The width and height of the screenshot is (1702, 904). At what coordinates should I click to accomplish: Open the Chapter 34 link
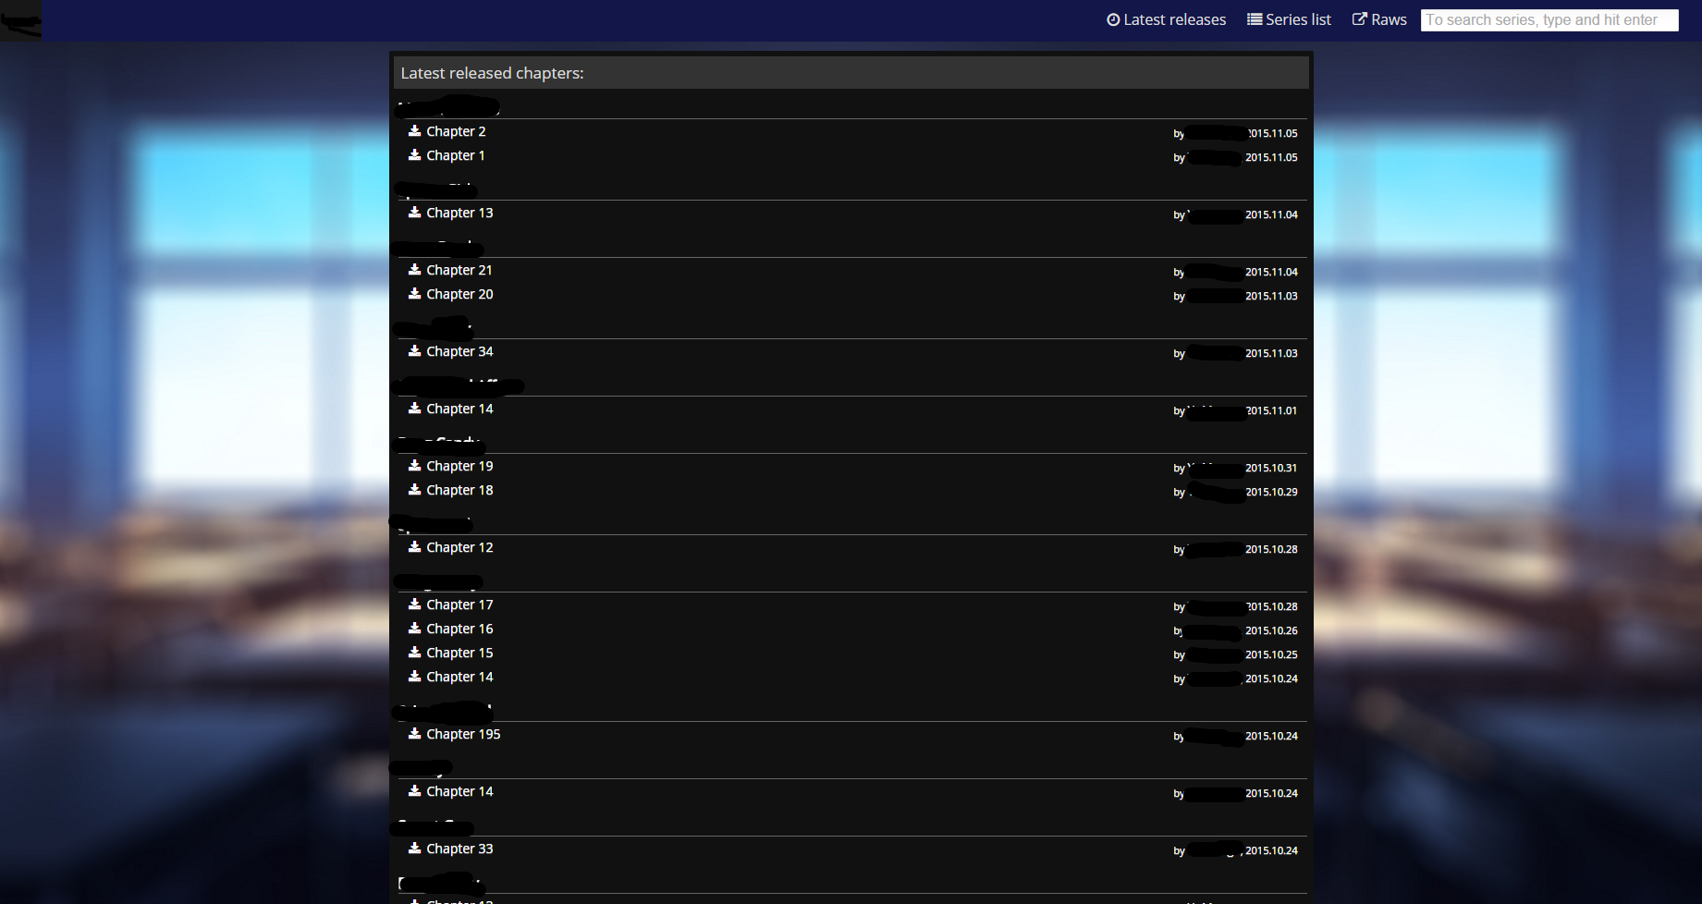(459, 351)
